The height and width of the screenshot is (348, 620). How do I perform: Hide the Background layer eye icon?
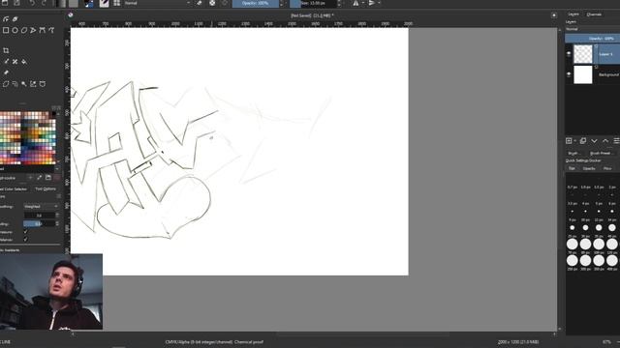point(569,74)
